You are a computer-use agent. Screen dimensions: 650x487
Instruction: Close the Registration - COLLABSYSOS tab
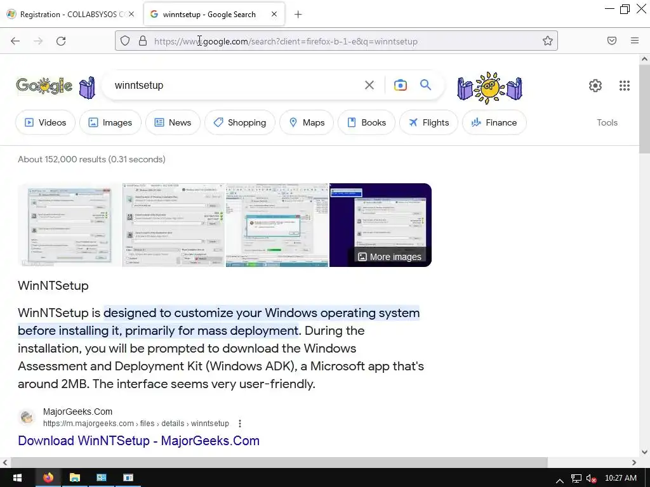coord(131,14)
